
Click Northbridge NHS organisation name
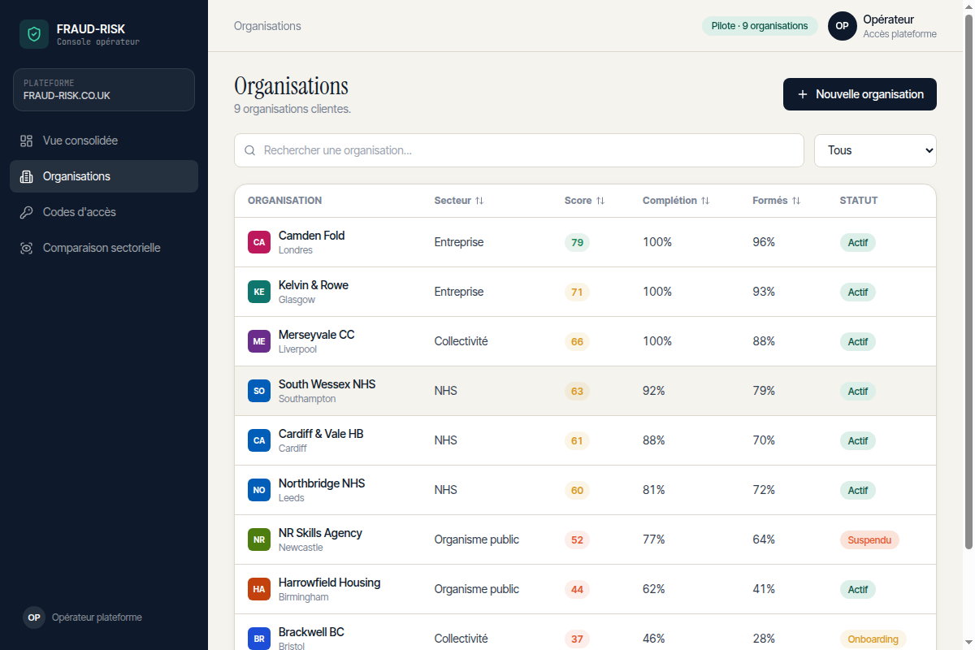[322, 483]
